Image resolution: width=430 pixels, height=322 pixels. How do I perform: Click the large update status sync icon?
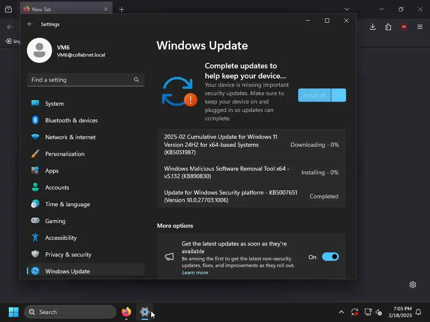click(x=179, y=91)
